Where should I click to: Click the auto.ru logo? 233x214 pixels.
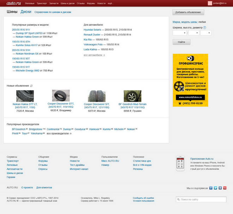(14, 3)
